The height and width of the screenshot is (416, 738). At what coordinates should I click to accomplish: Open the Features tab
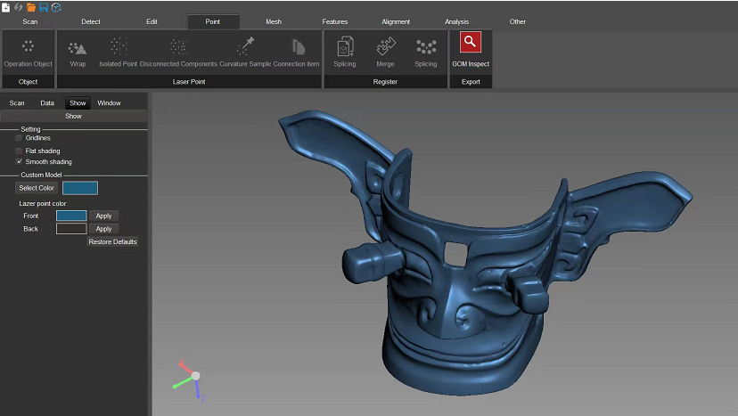pos(334,21)
